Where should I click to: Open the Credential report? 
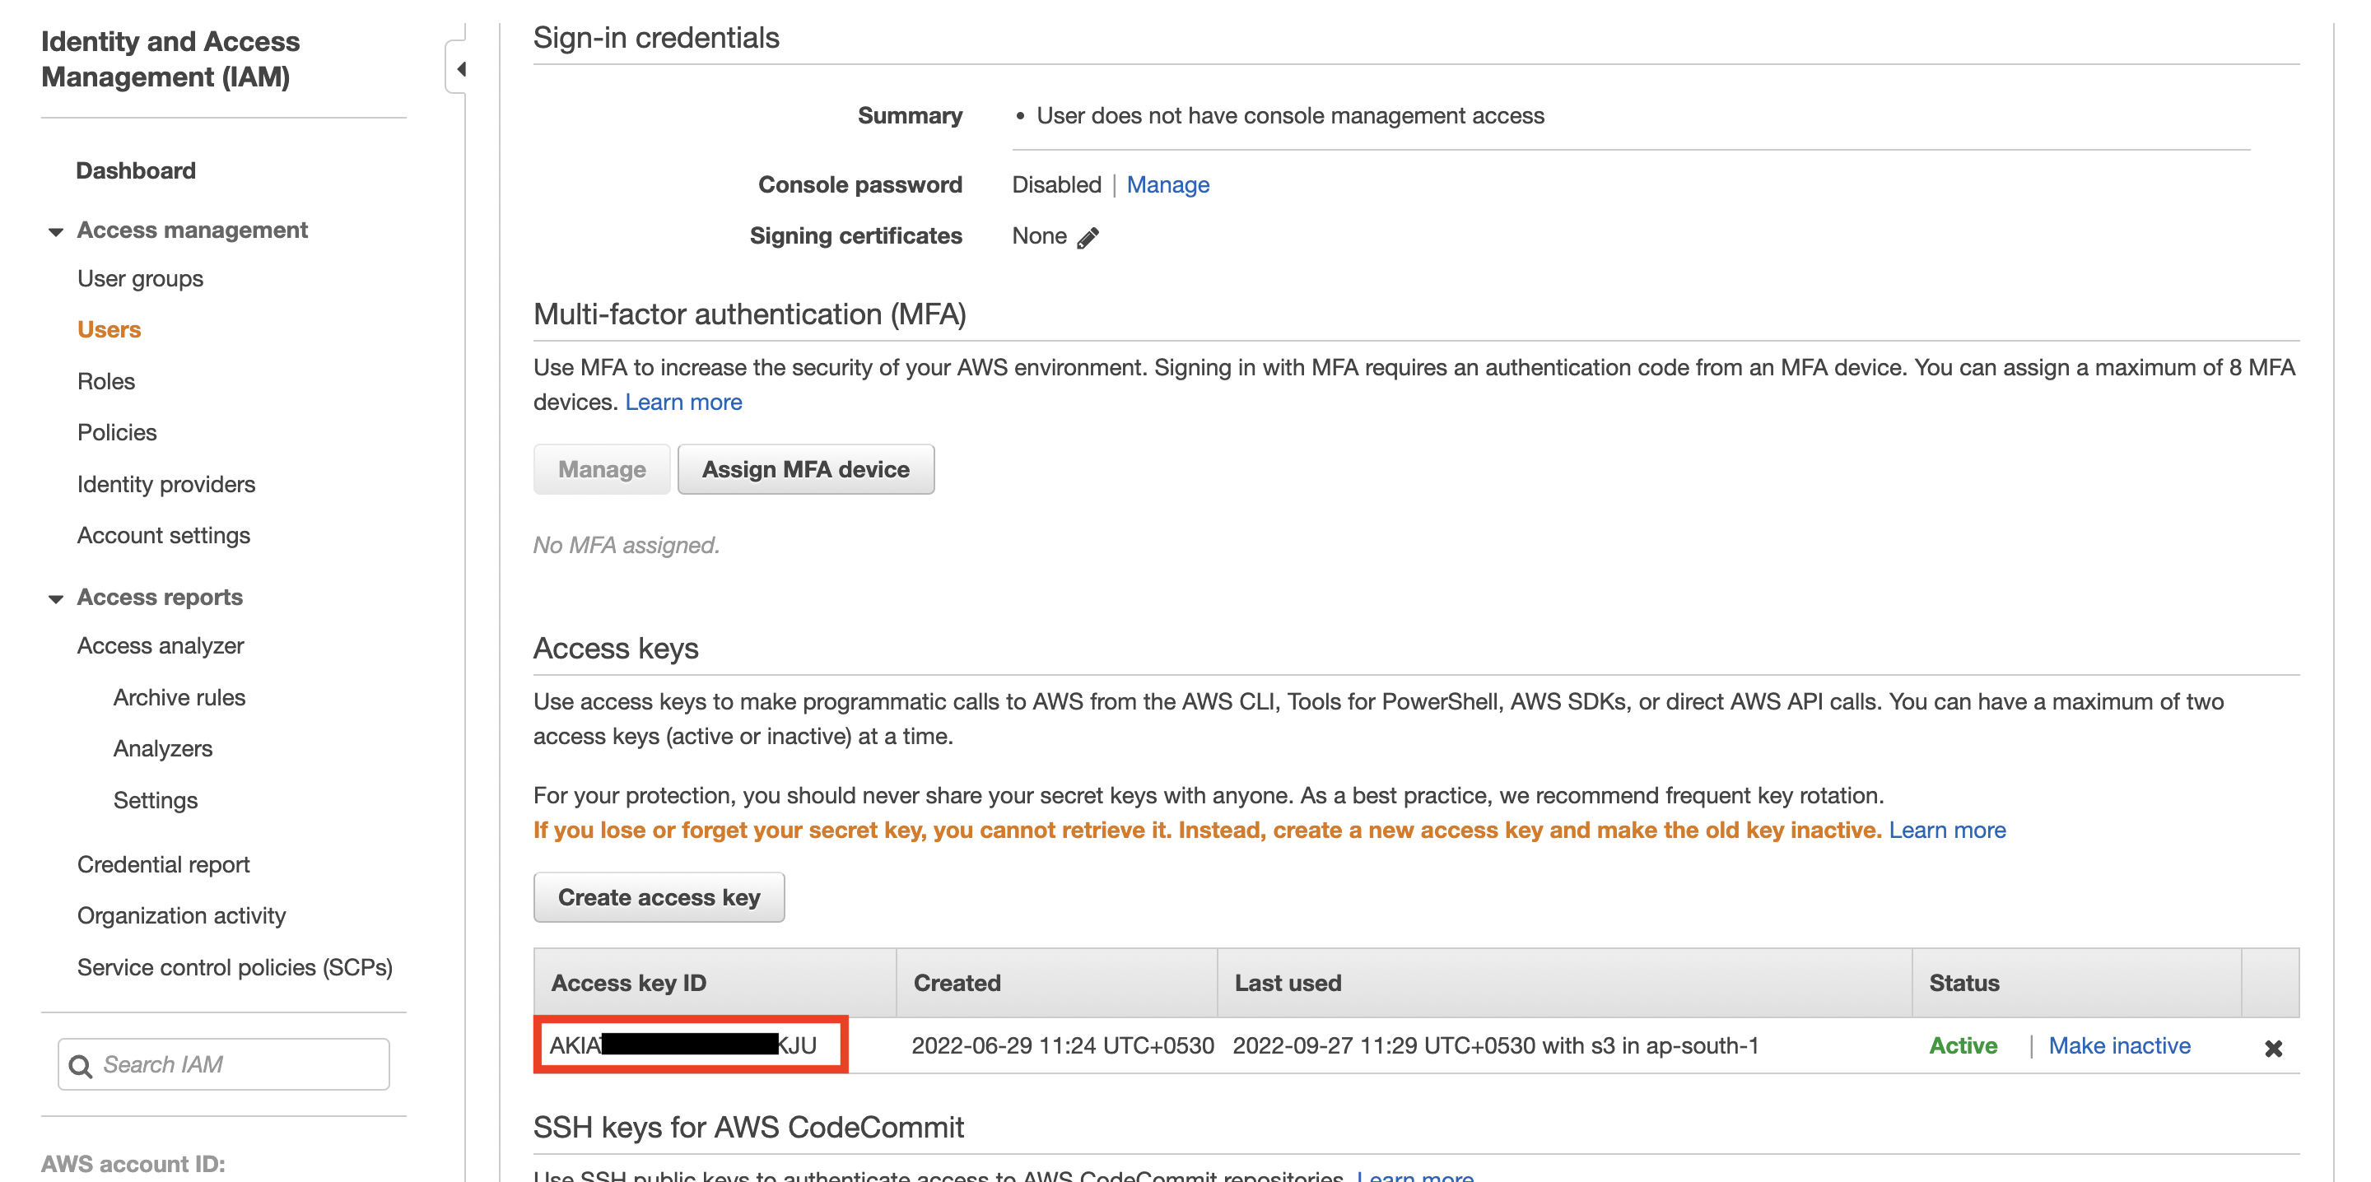(x=163, y=864)
